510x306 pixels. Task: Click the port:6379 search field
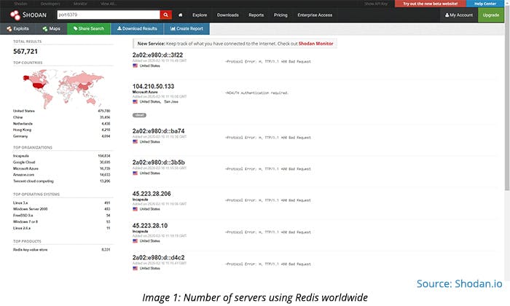[x=109, y=15]
